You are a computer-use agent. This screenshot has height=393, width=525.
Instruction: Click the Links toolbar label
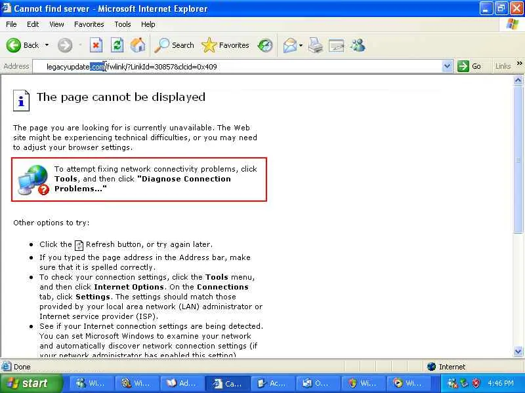(503, 67)
